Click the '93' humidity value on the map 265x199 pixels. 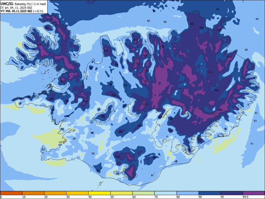(218, 9)
